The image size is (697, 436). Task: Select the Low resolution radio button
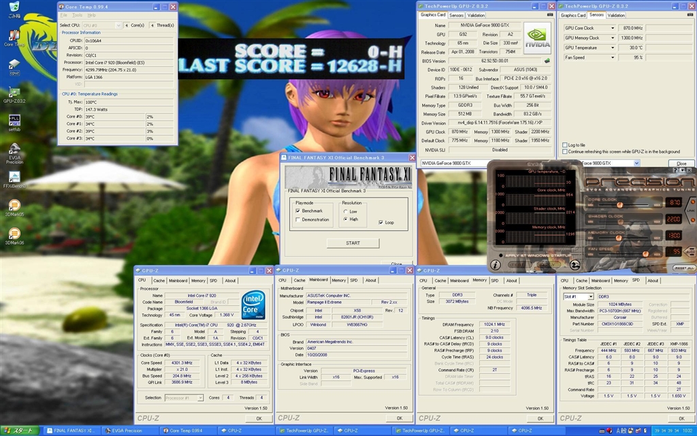point(345,212)
